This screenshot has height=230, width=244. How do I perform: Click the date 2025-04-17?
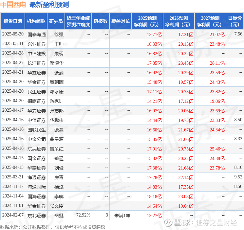coord(13,110)
